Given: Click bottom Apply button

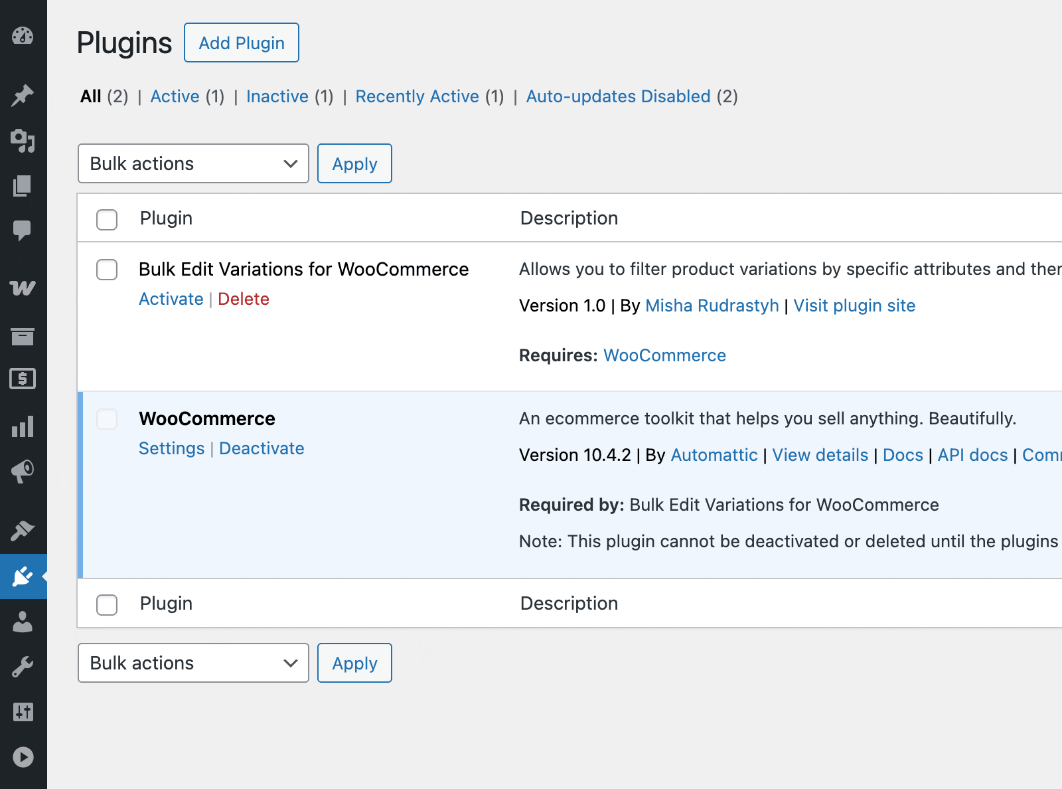Looking at the screenshot, I should tap(354, 663).
